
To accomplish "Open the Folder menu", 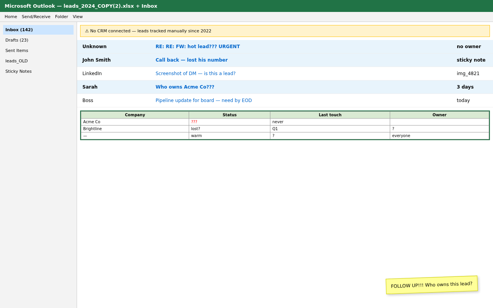I will click(62, 17).
